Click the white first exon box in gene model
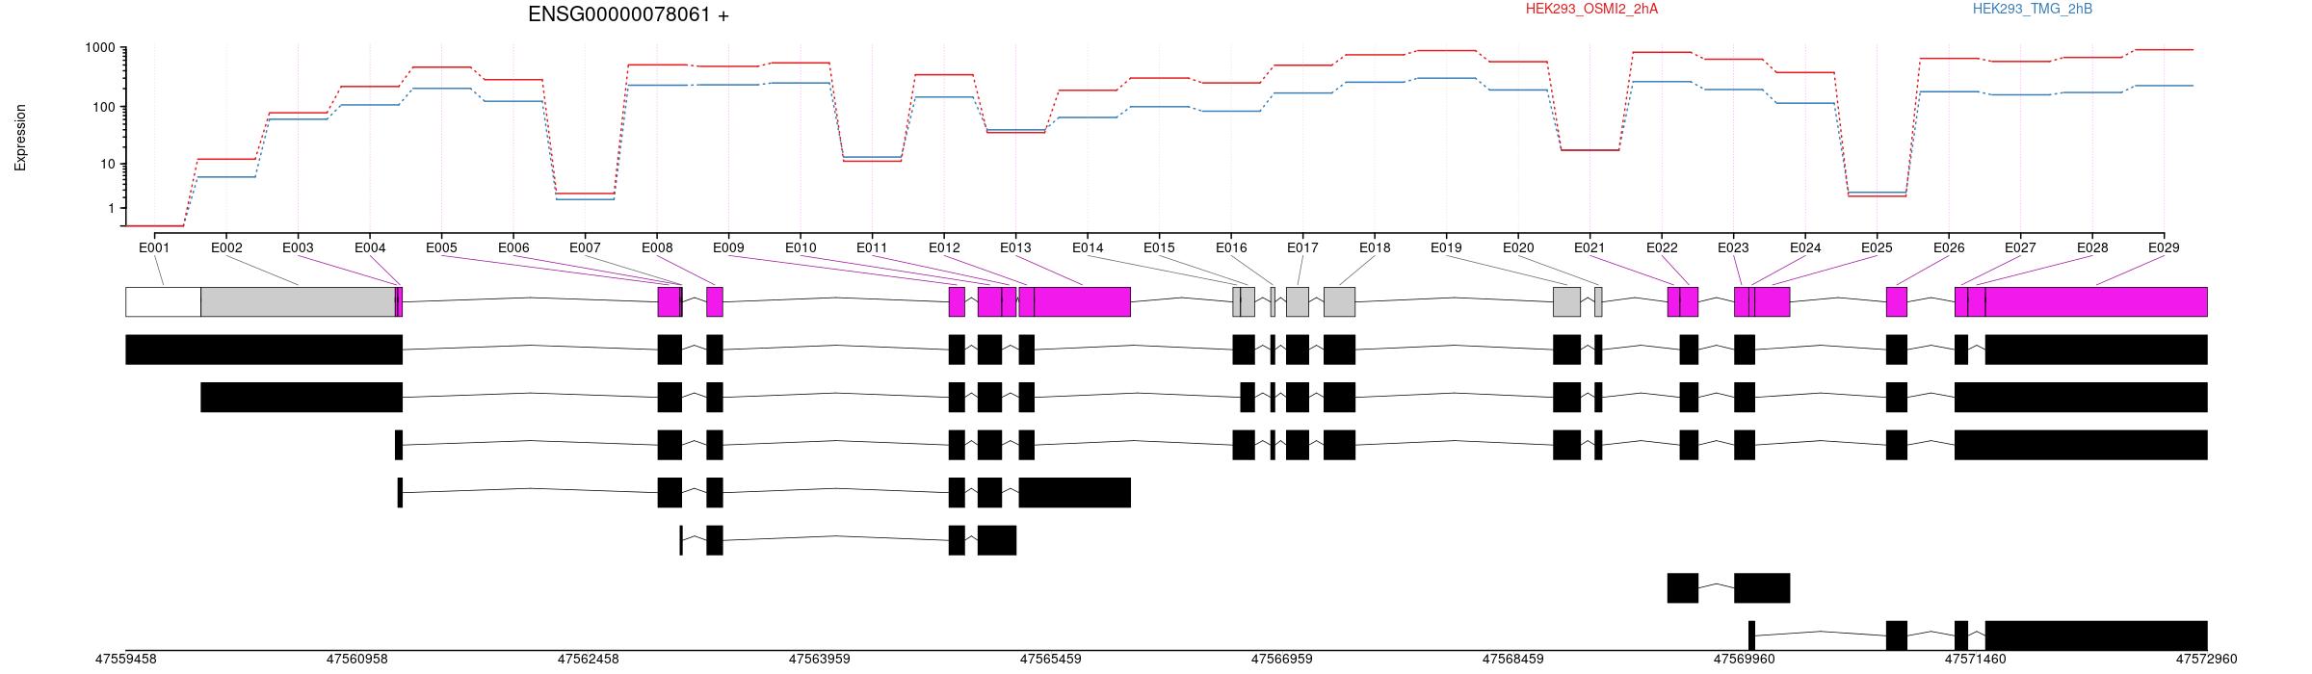The image size is (2312, 674). (163, 301)
